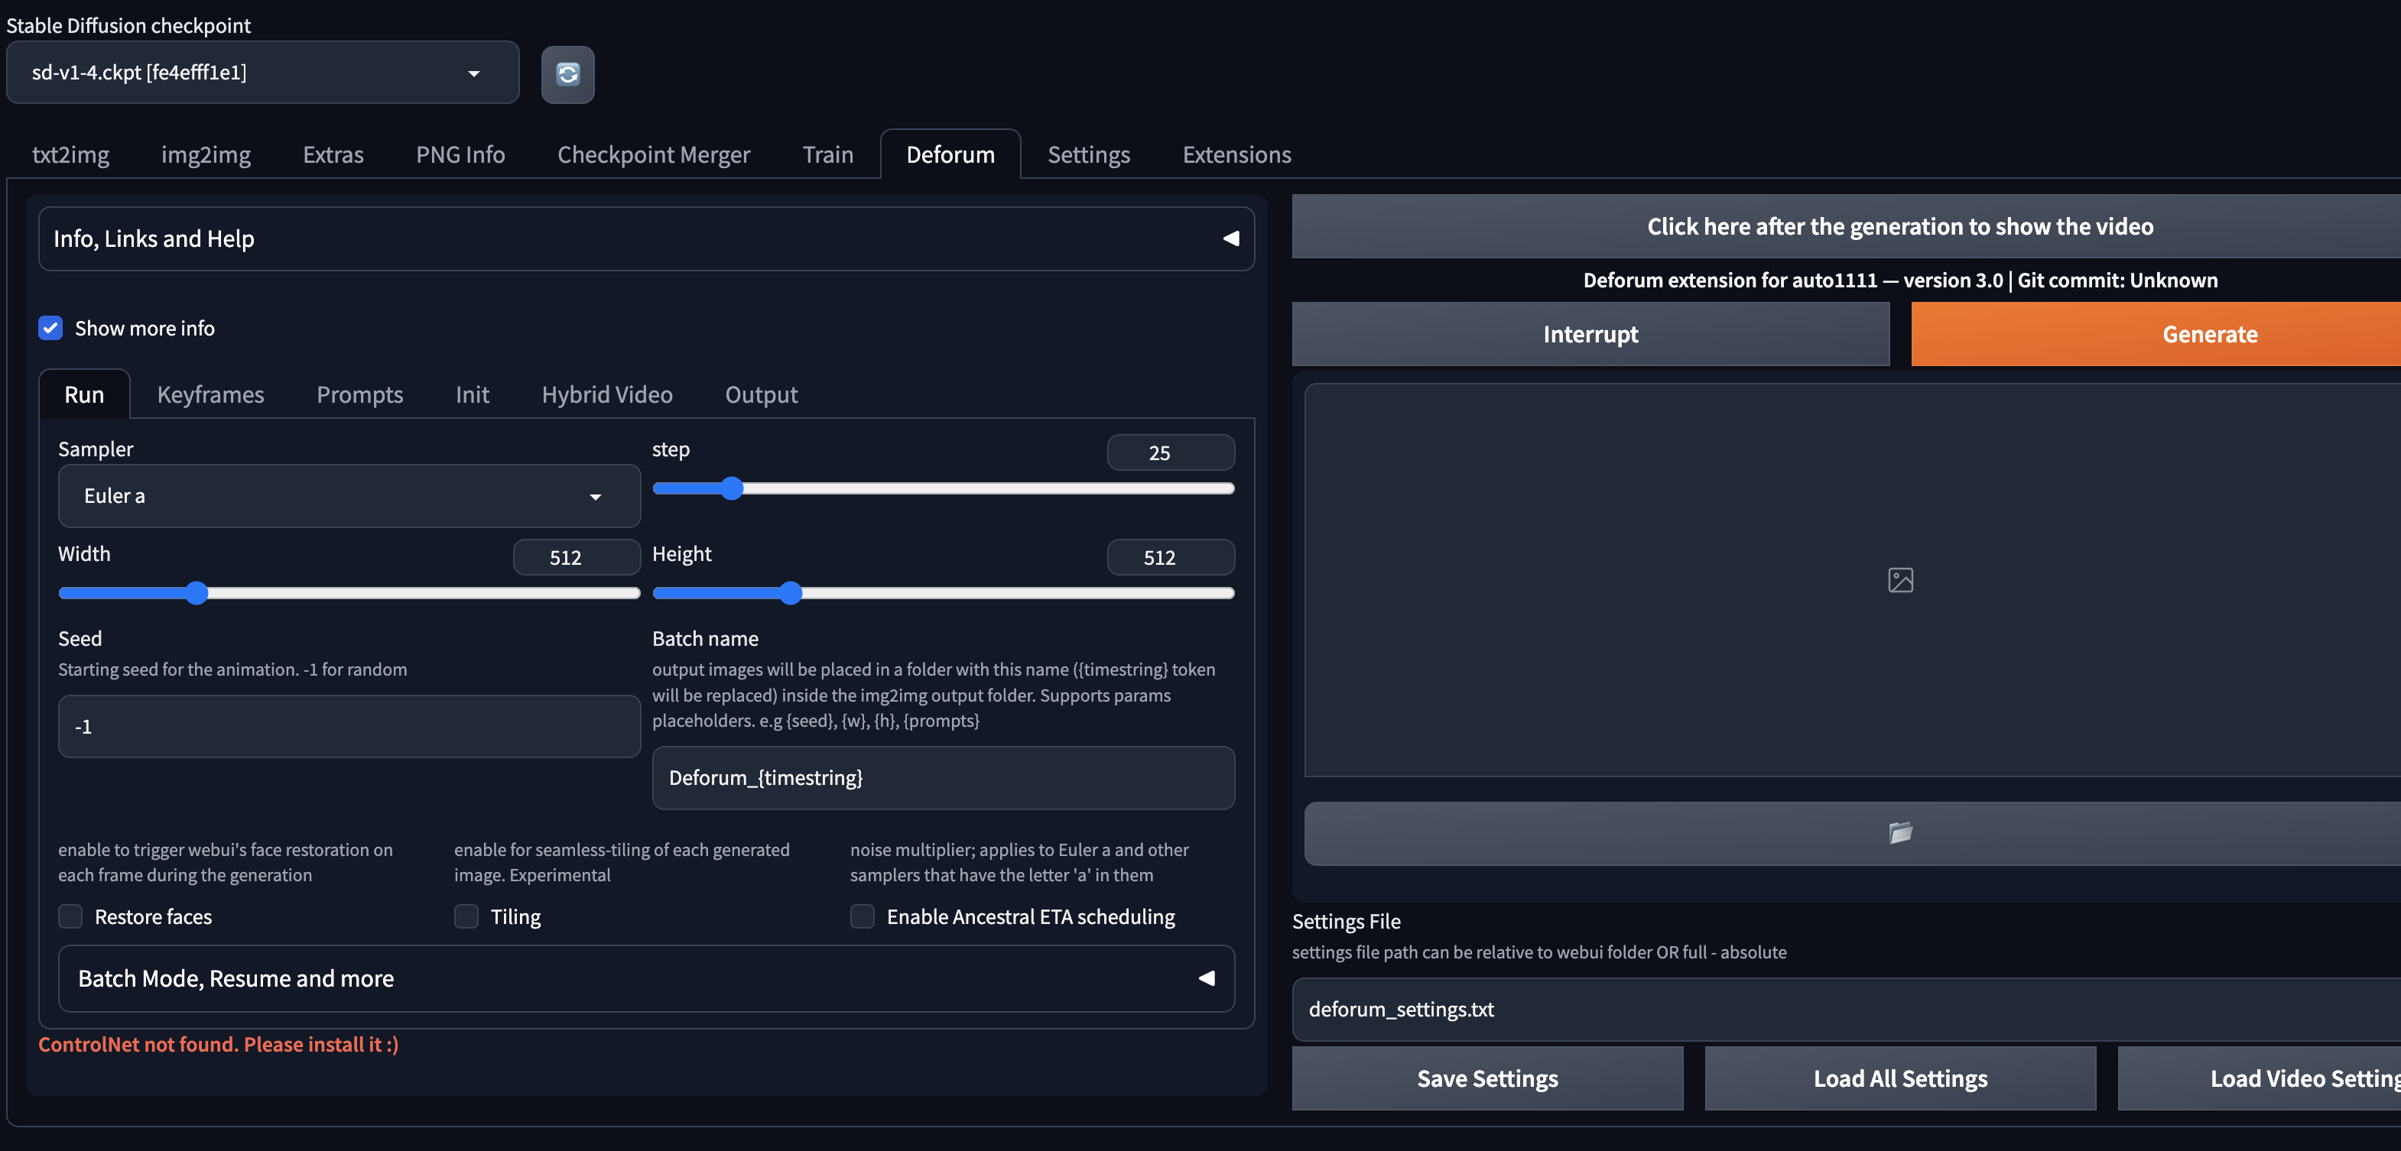Viewport: 2401px width, 1151px height.
Task: Enable the Tiling checkbox
Action: pyautogui.click(x=466, y=916)
